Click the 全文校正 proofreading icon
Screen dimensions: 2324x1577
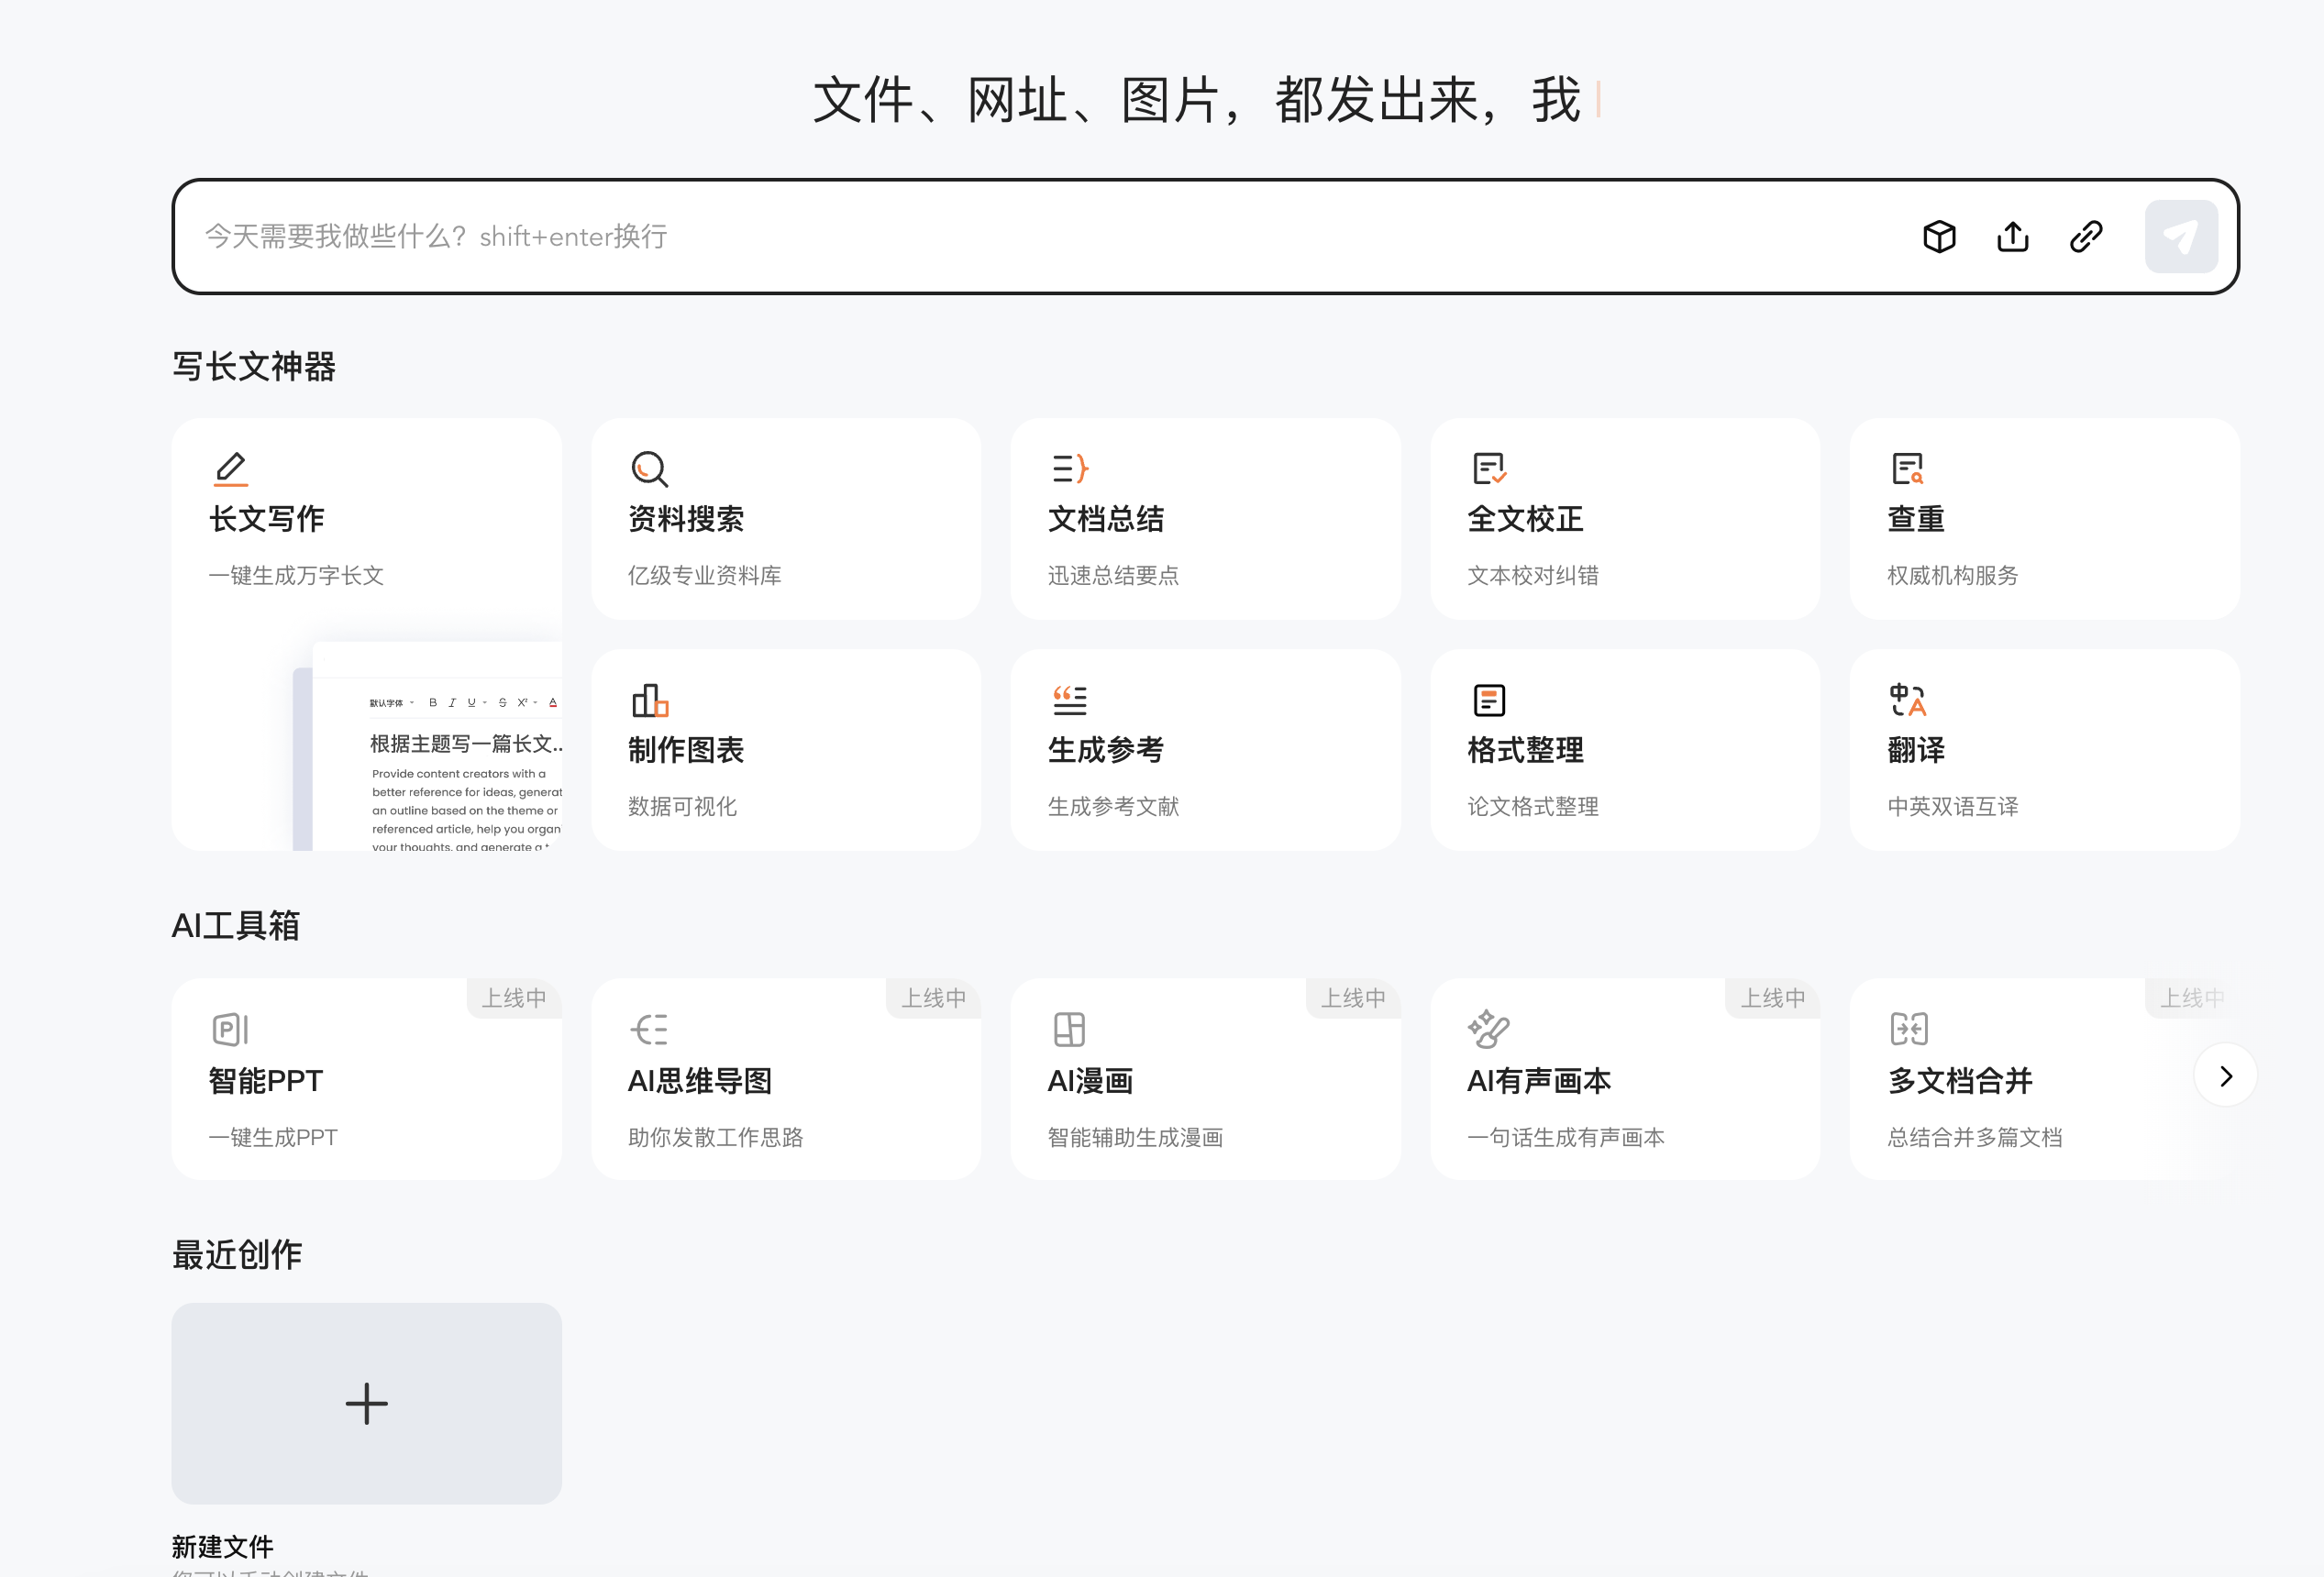click(1489, 469)
